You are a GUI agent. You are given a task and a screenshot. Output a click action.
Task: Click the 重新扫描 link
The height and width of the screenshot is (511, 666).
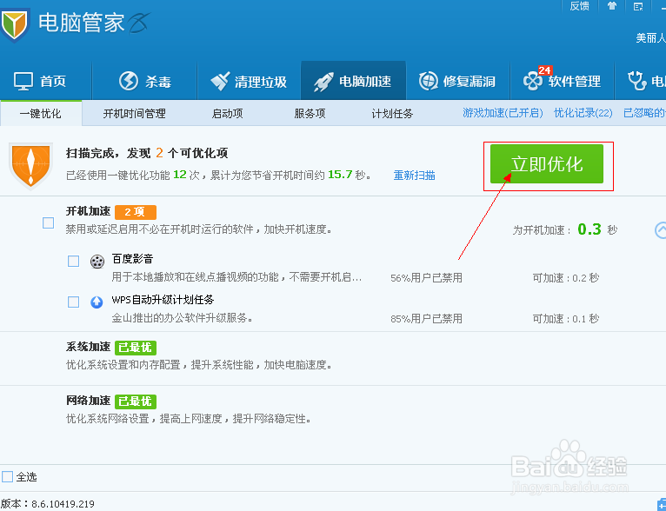coord(414,175)
